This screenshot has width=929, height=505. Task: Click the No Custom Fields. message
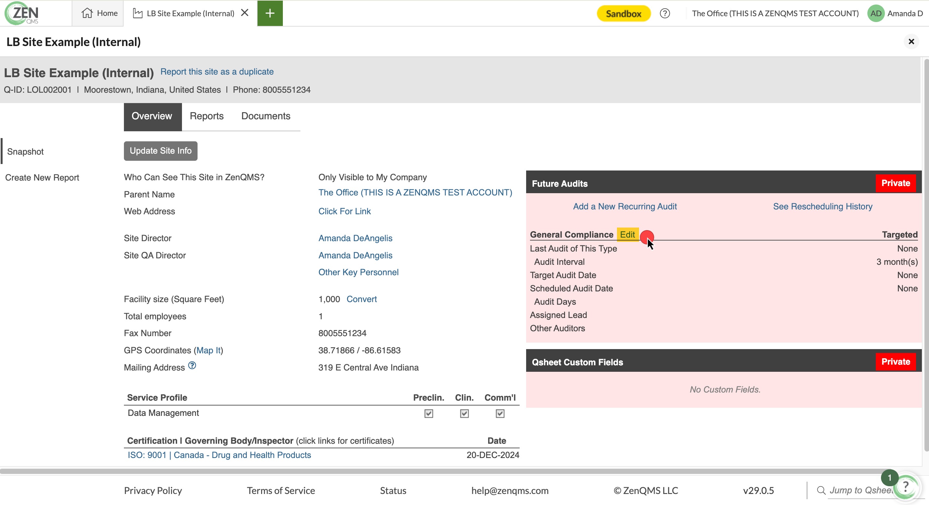(x=725, y=390)
